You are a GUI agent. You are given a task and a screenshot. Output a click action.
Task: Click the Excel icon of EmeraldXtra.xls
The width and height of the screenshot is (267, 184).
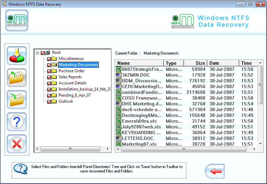pos(118,121)
